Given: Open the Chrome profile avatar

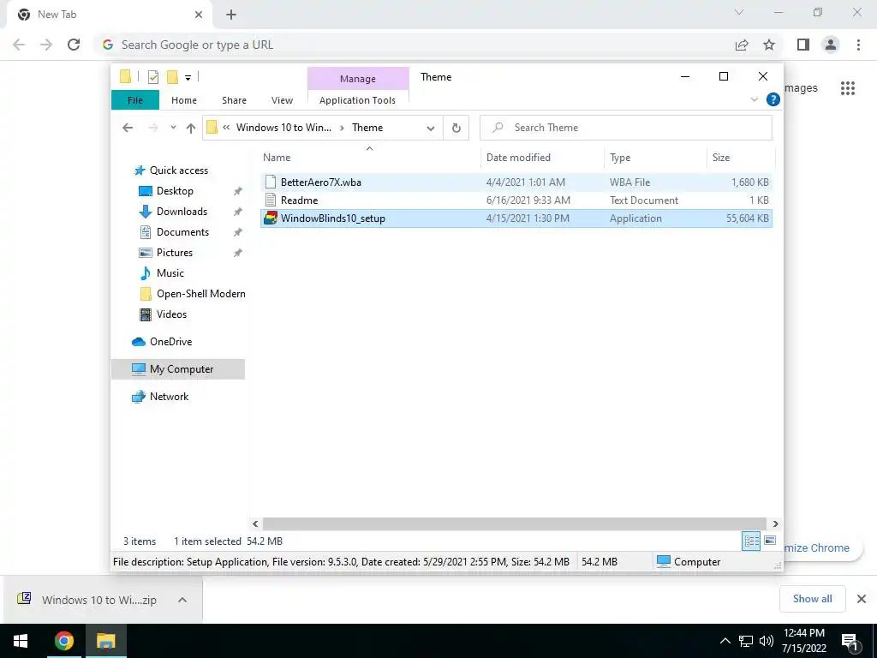Looking at the screenshot, I should pos(831,45).
